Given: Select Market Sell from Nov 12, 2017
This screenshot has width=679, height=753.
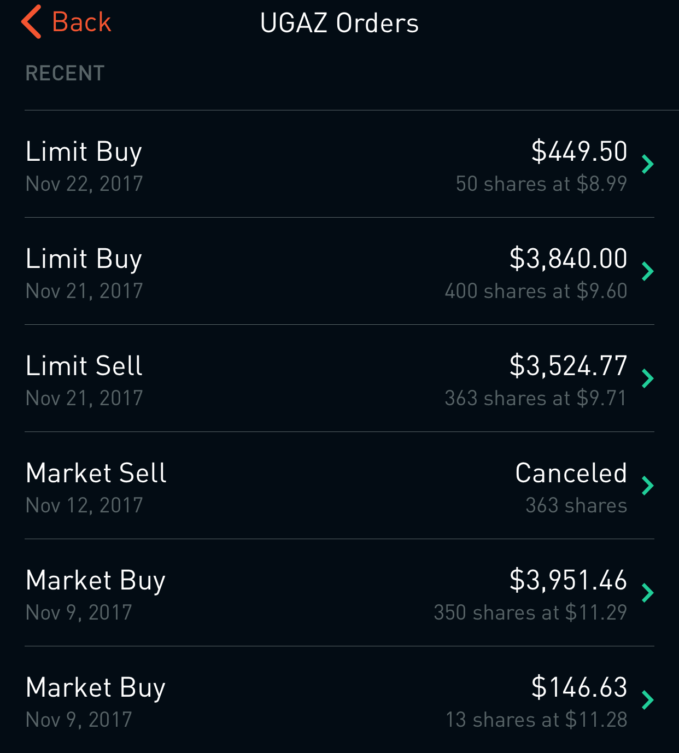Looking at the screenshot, I should pos(96,486).
